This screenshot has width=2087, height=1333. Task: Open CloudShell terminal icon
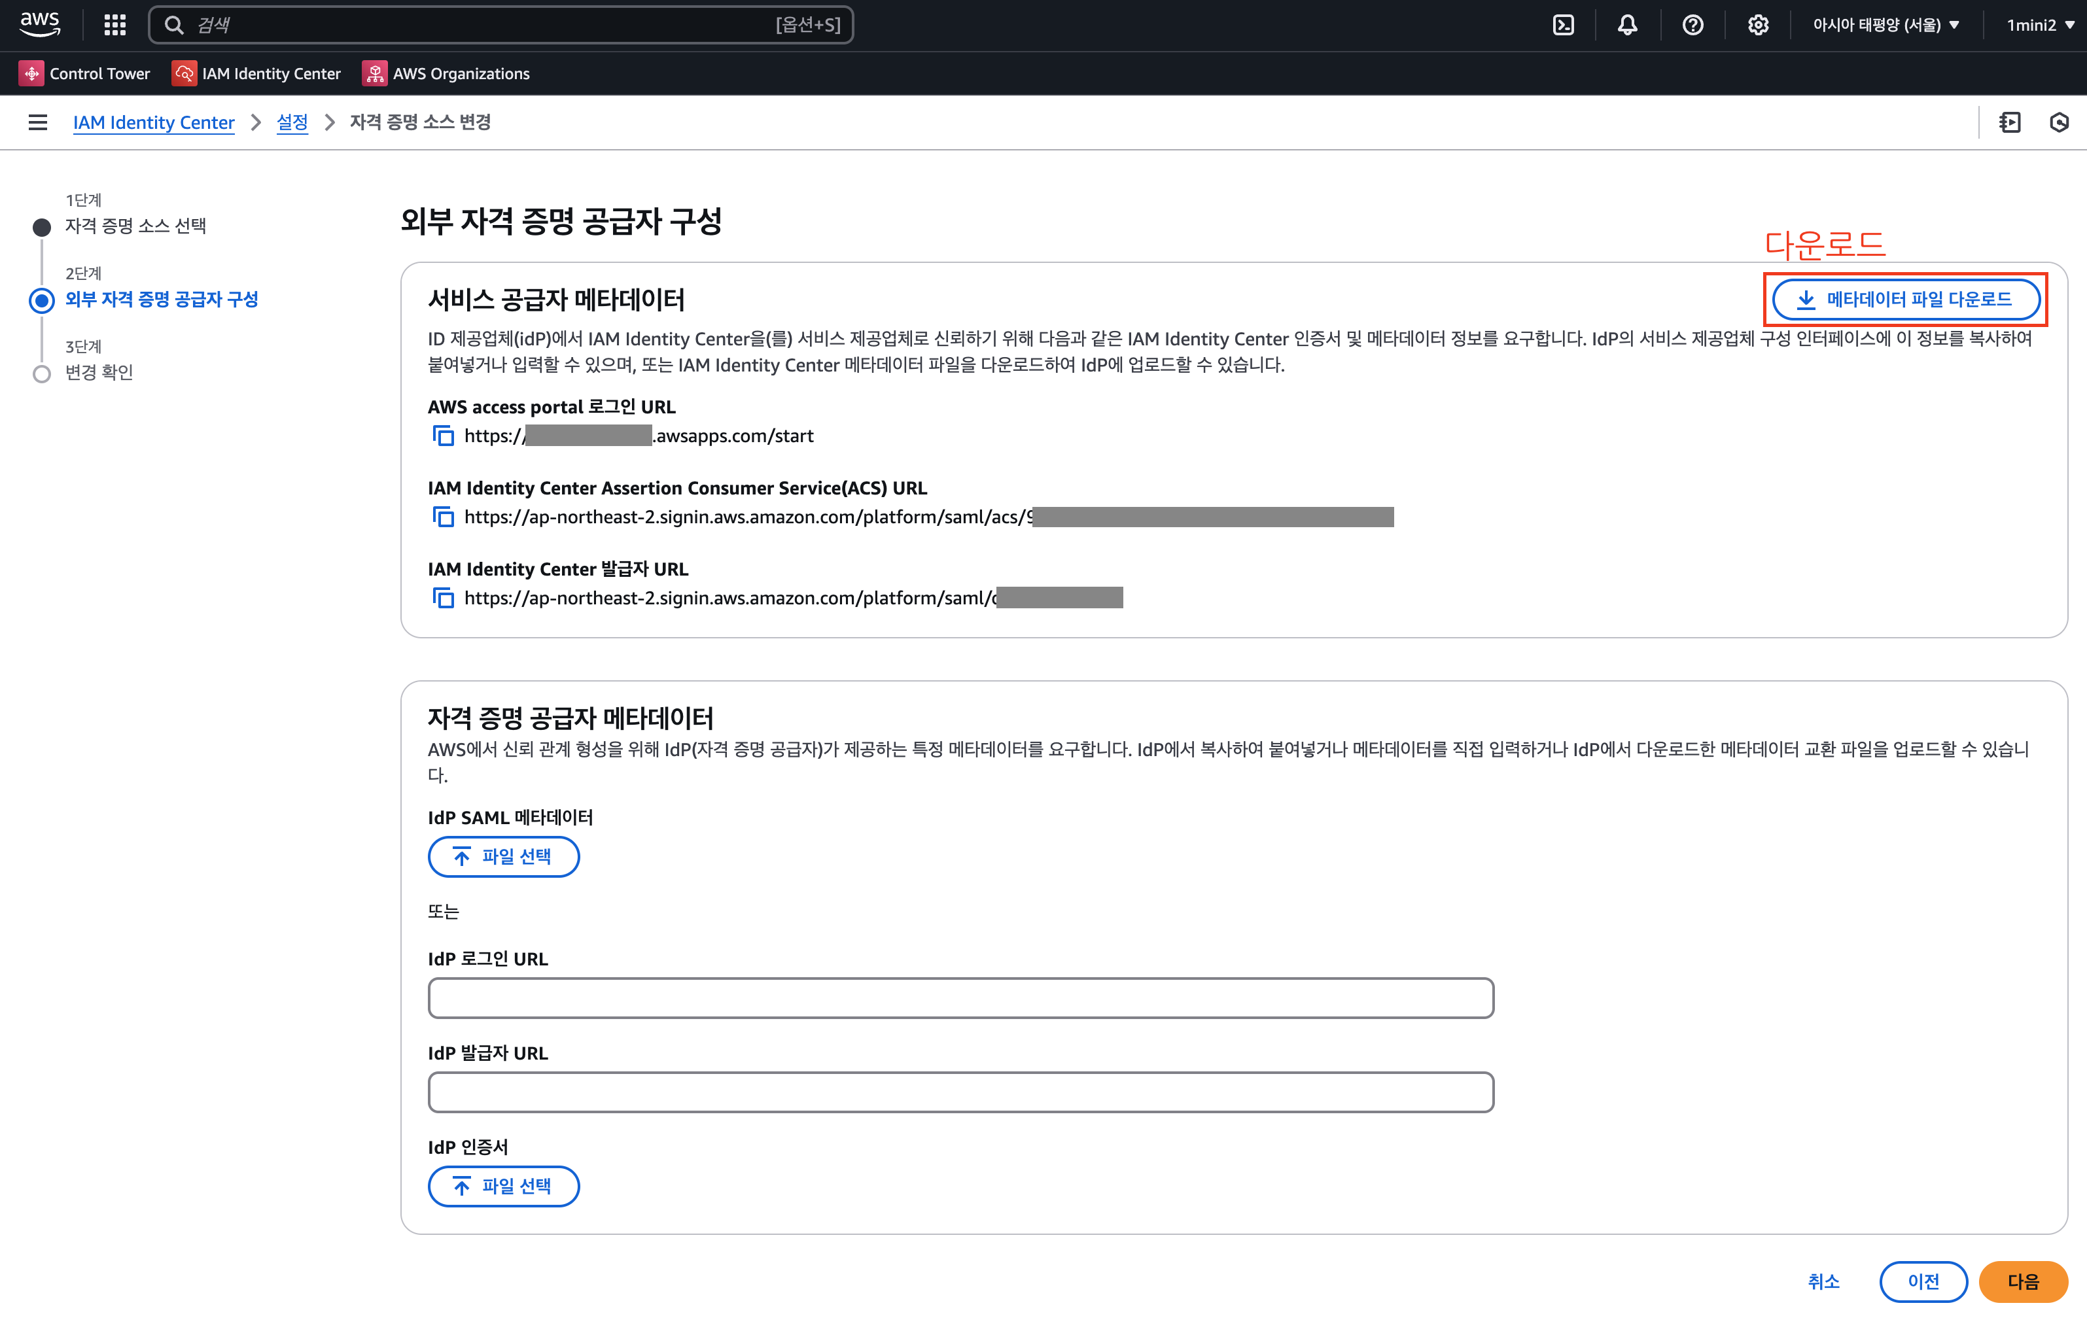pos(1563,24)
